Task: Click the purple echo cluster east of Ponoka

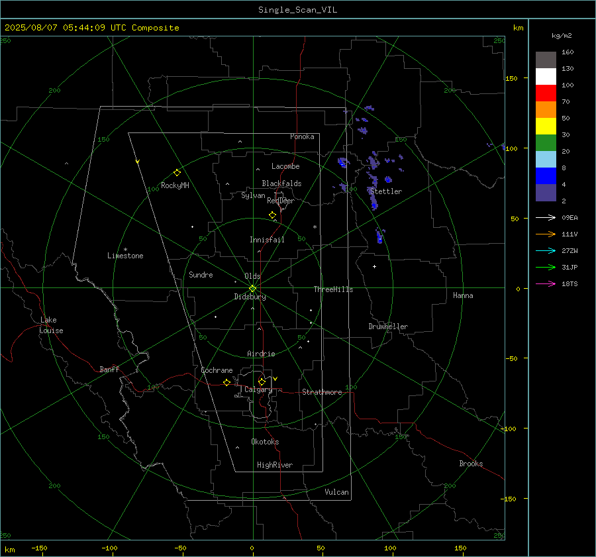Action: point(362,130)
